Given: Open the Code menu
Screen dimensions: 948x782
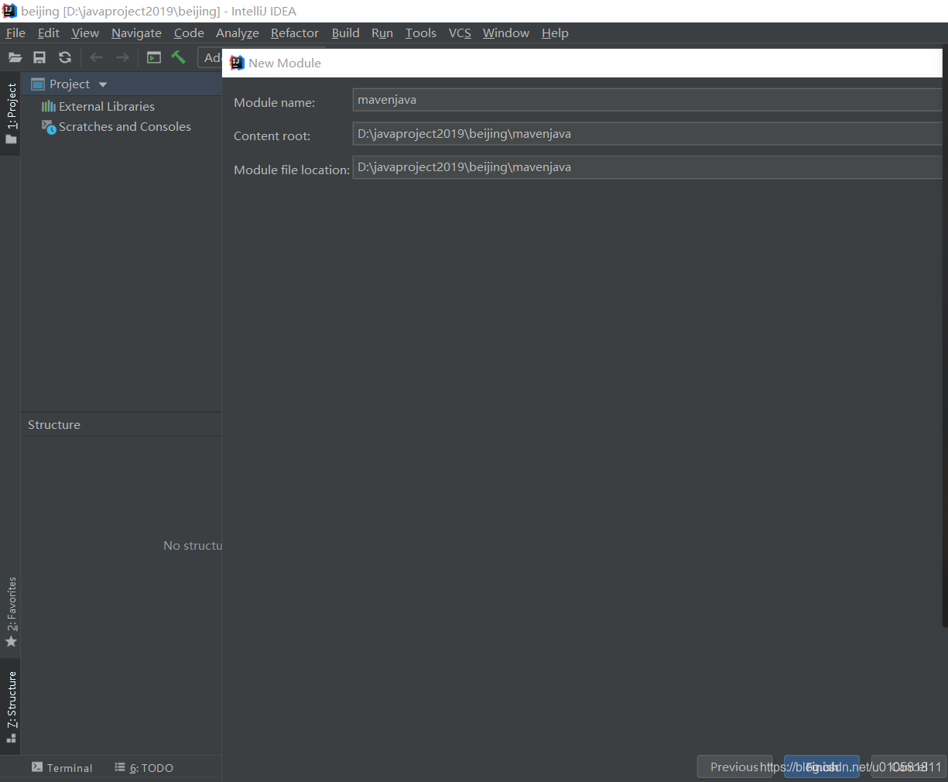Looking at the screenshot, I should [189, 33].
